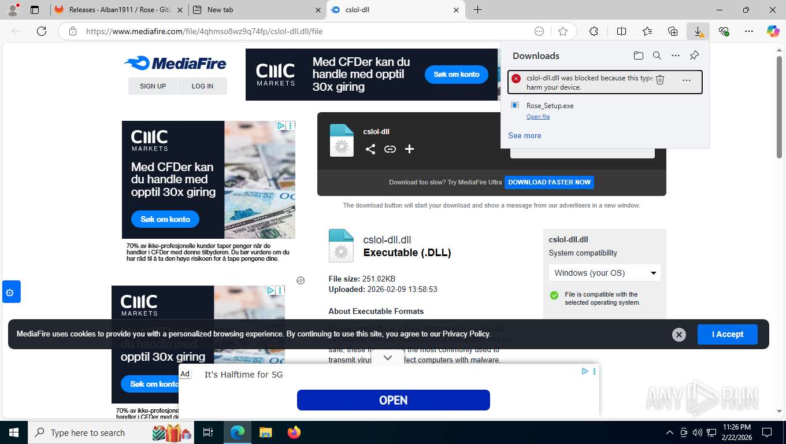Click the taskbar search box

click(x=111, y=432)
